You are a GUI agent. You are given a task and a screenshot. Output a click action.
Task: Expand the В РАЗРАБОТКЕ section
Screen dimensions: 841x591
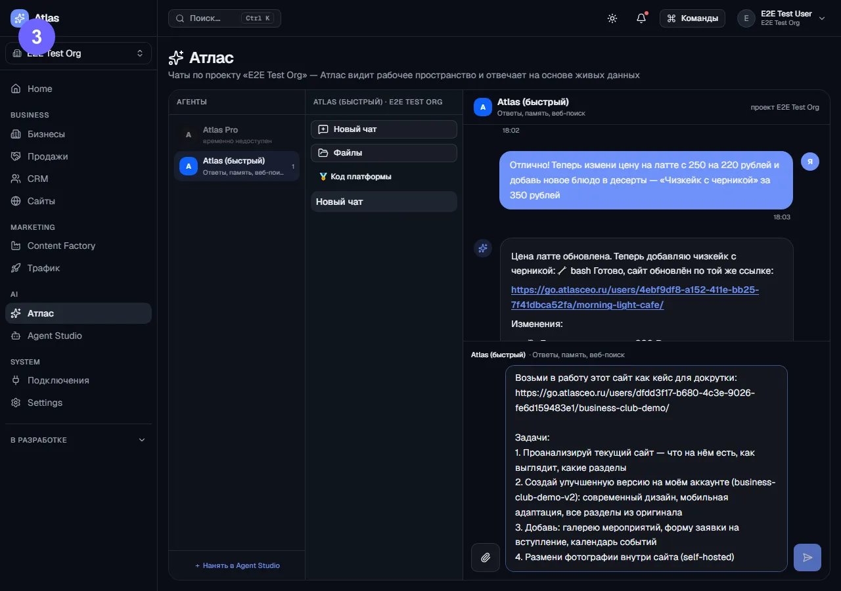78,440
